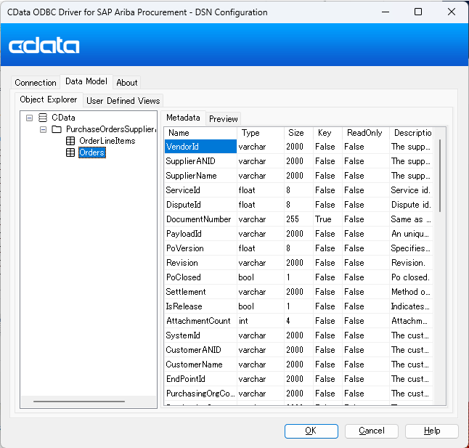Select the PayloadId row
Image resolution: width=469 pixels, height=448 pixels.
click(298, 234)
